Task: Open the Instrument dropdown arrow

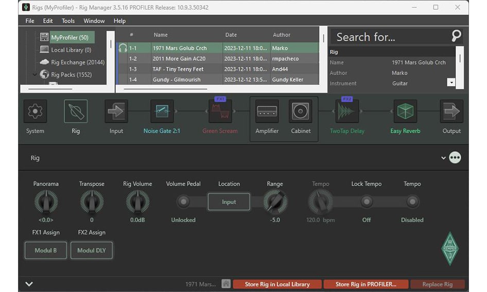Action: (451, 83)
